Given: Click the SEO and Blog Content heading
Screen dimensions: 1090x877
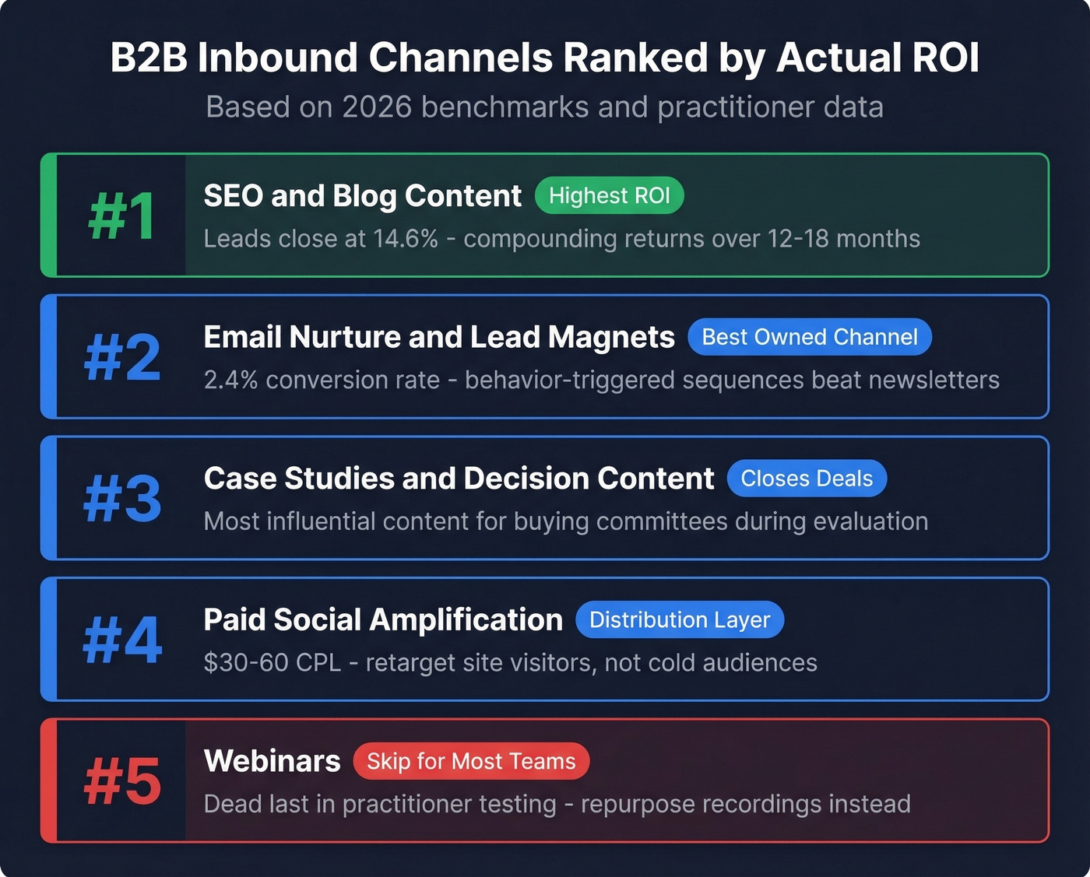Looking at the screenshot, I should tap(362, 196).
